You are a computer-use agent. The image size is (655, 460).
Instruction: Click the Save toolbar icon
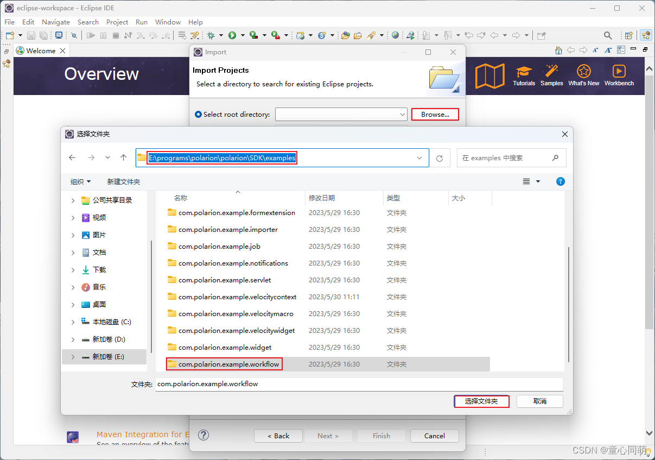31,35
